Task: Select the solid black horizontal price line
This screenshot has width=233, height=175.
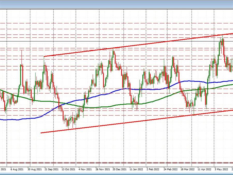Action: coord(78,41)
